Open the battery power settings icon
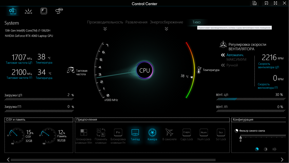 coord(59,11)
